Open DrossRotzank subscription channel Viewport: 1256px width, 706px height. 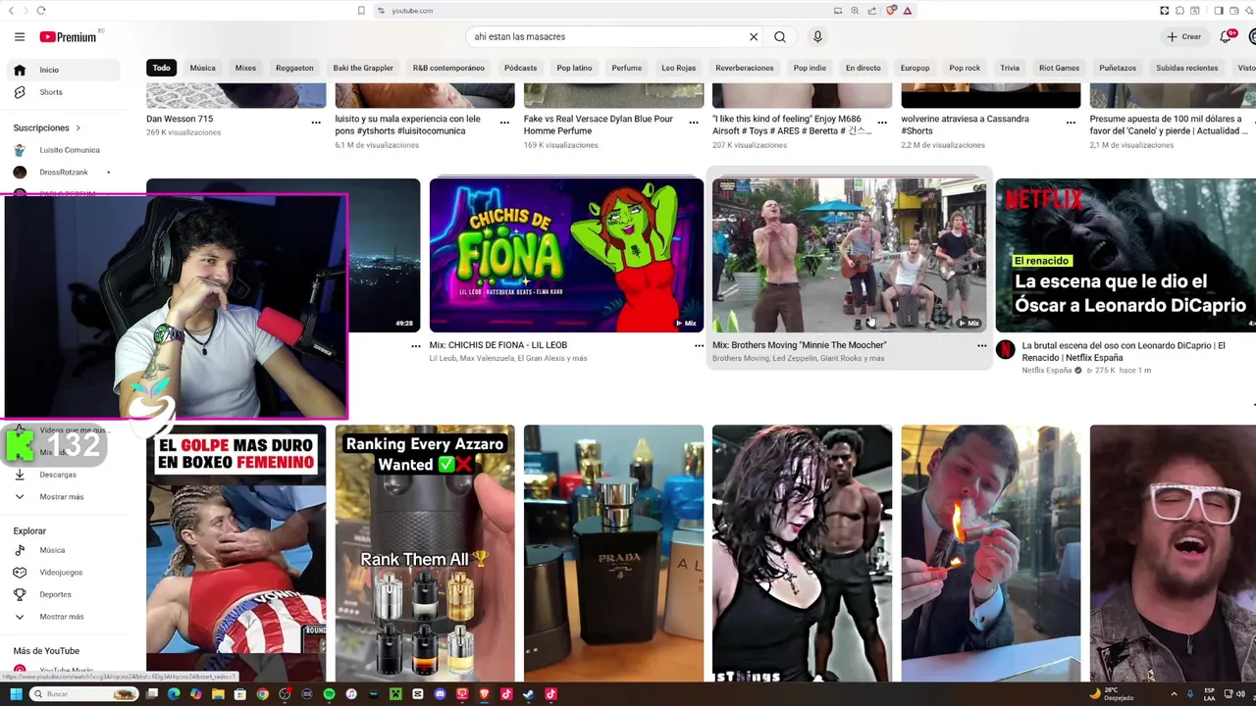click(65, 173)
